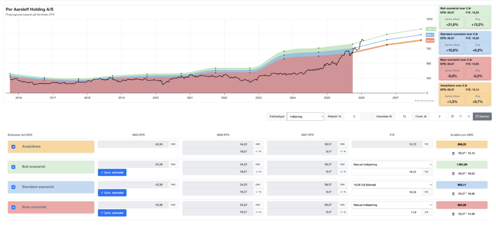Click the X clear icon beside Gemme

(x=468, y=116)
